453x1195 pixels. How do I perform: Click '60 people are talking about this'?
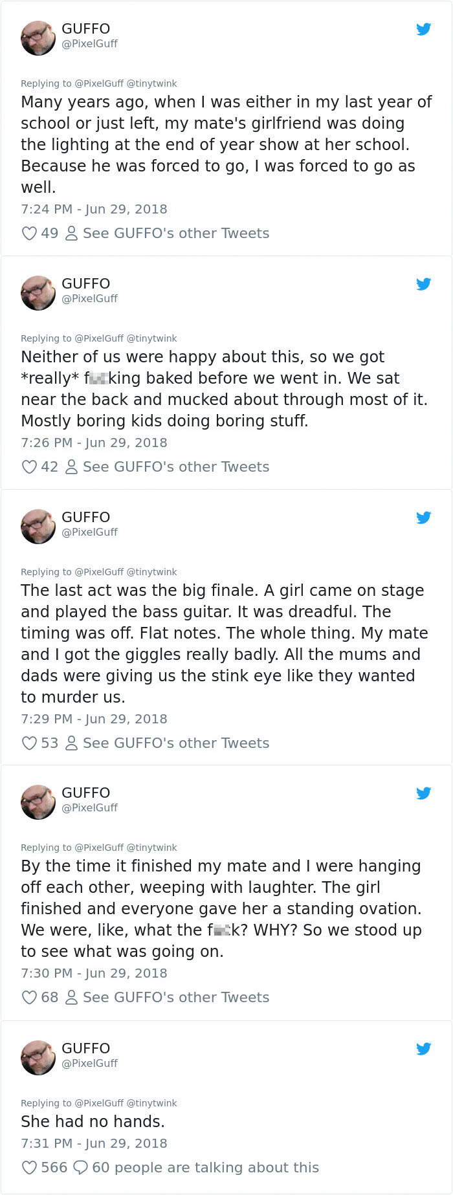click(x=207, y=1167)
